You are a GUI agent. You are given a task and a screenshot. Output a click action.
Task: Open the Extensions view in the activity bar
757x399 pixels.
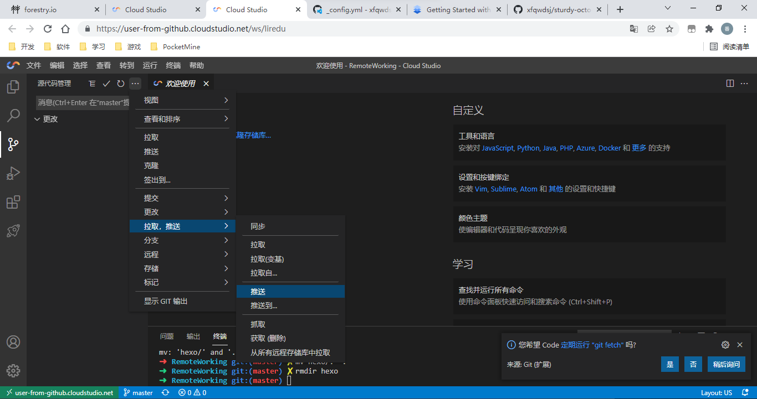(13, 202)
